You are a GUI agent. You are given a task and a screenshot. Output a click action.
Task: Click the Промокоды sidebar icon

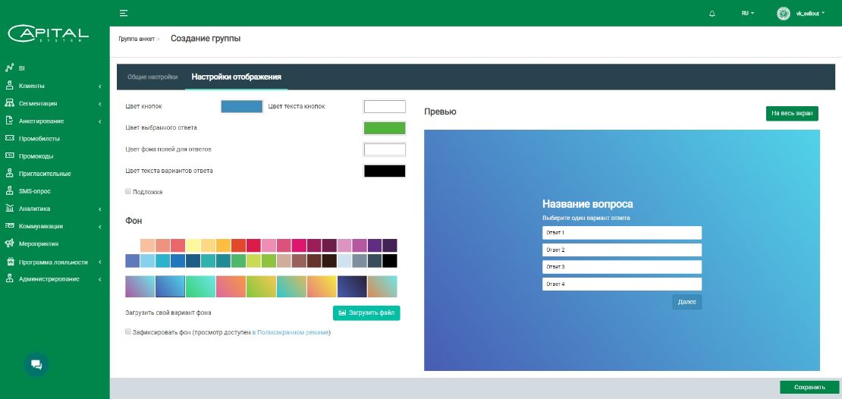click(9, 156)
